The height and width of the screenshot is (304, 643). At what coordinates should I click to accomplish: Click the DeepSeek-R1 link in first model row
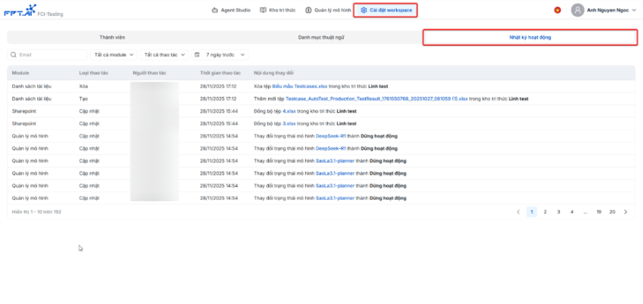pyautogui.click(x=331, y=135)
